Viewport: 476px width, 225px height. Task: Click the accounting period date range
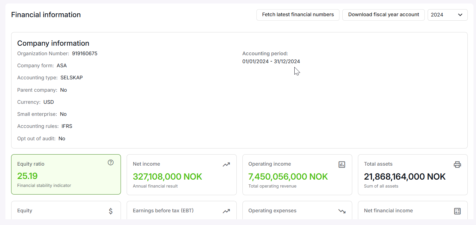tap(271, 62)
